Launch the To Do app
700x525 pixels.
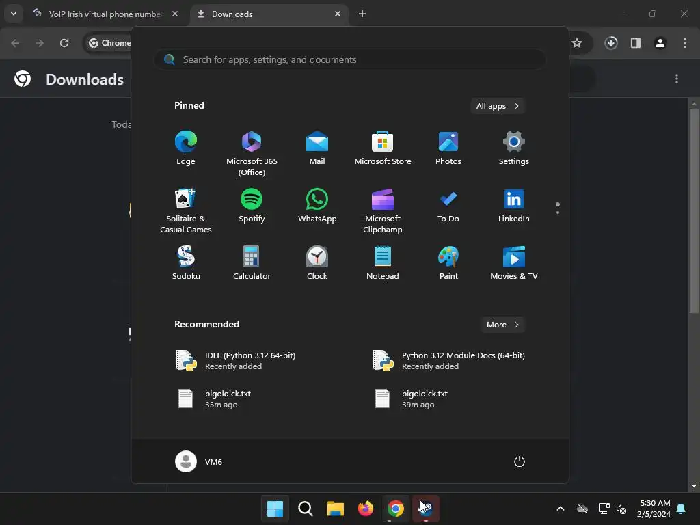pos(448,206)
